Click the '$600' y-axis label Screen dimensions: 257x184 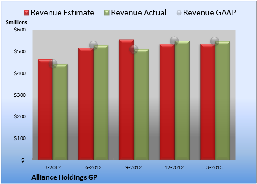coord(20,30)
